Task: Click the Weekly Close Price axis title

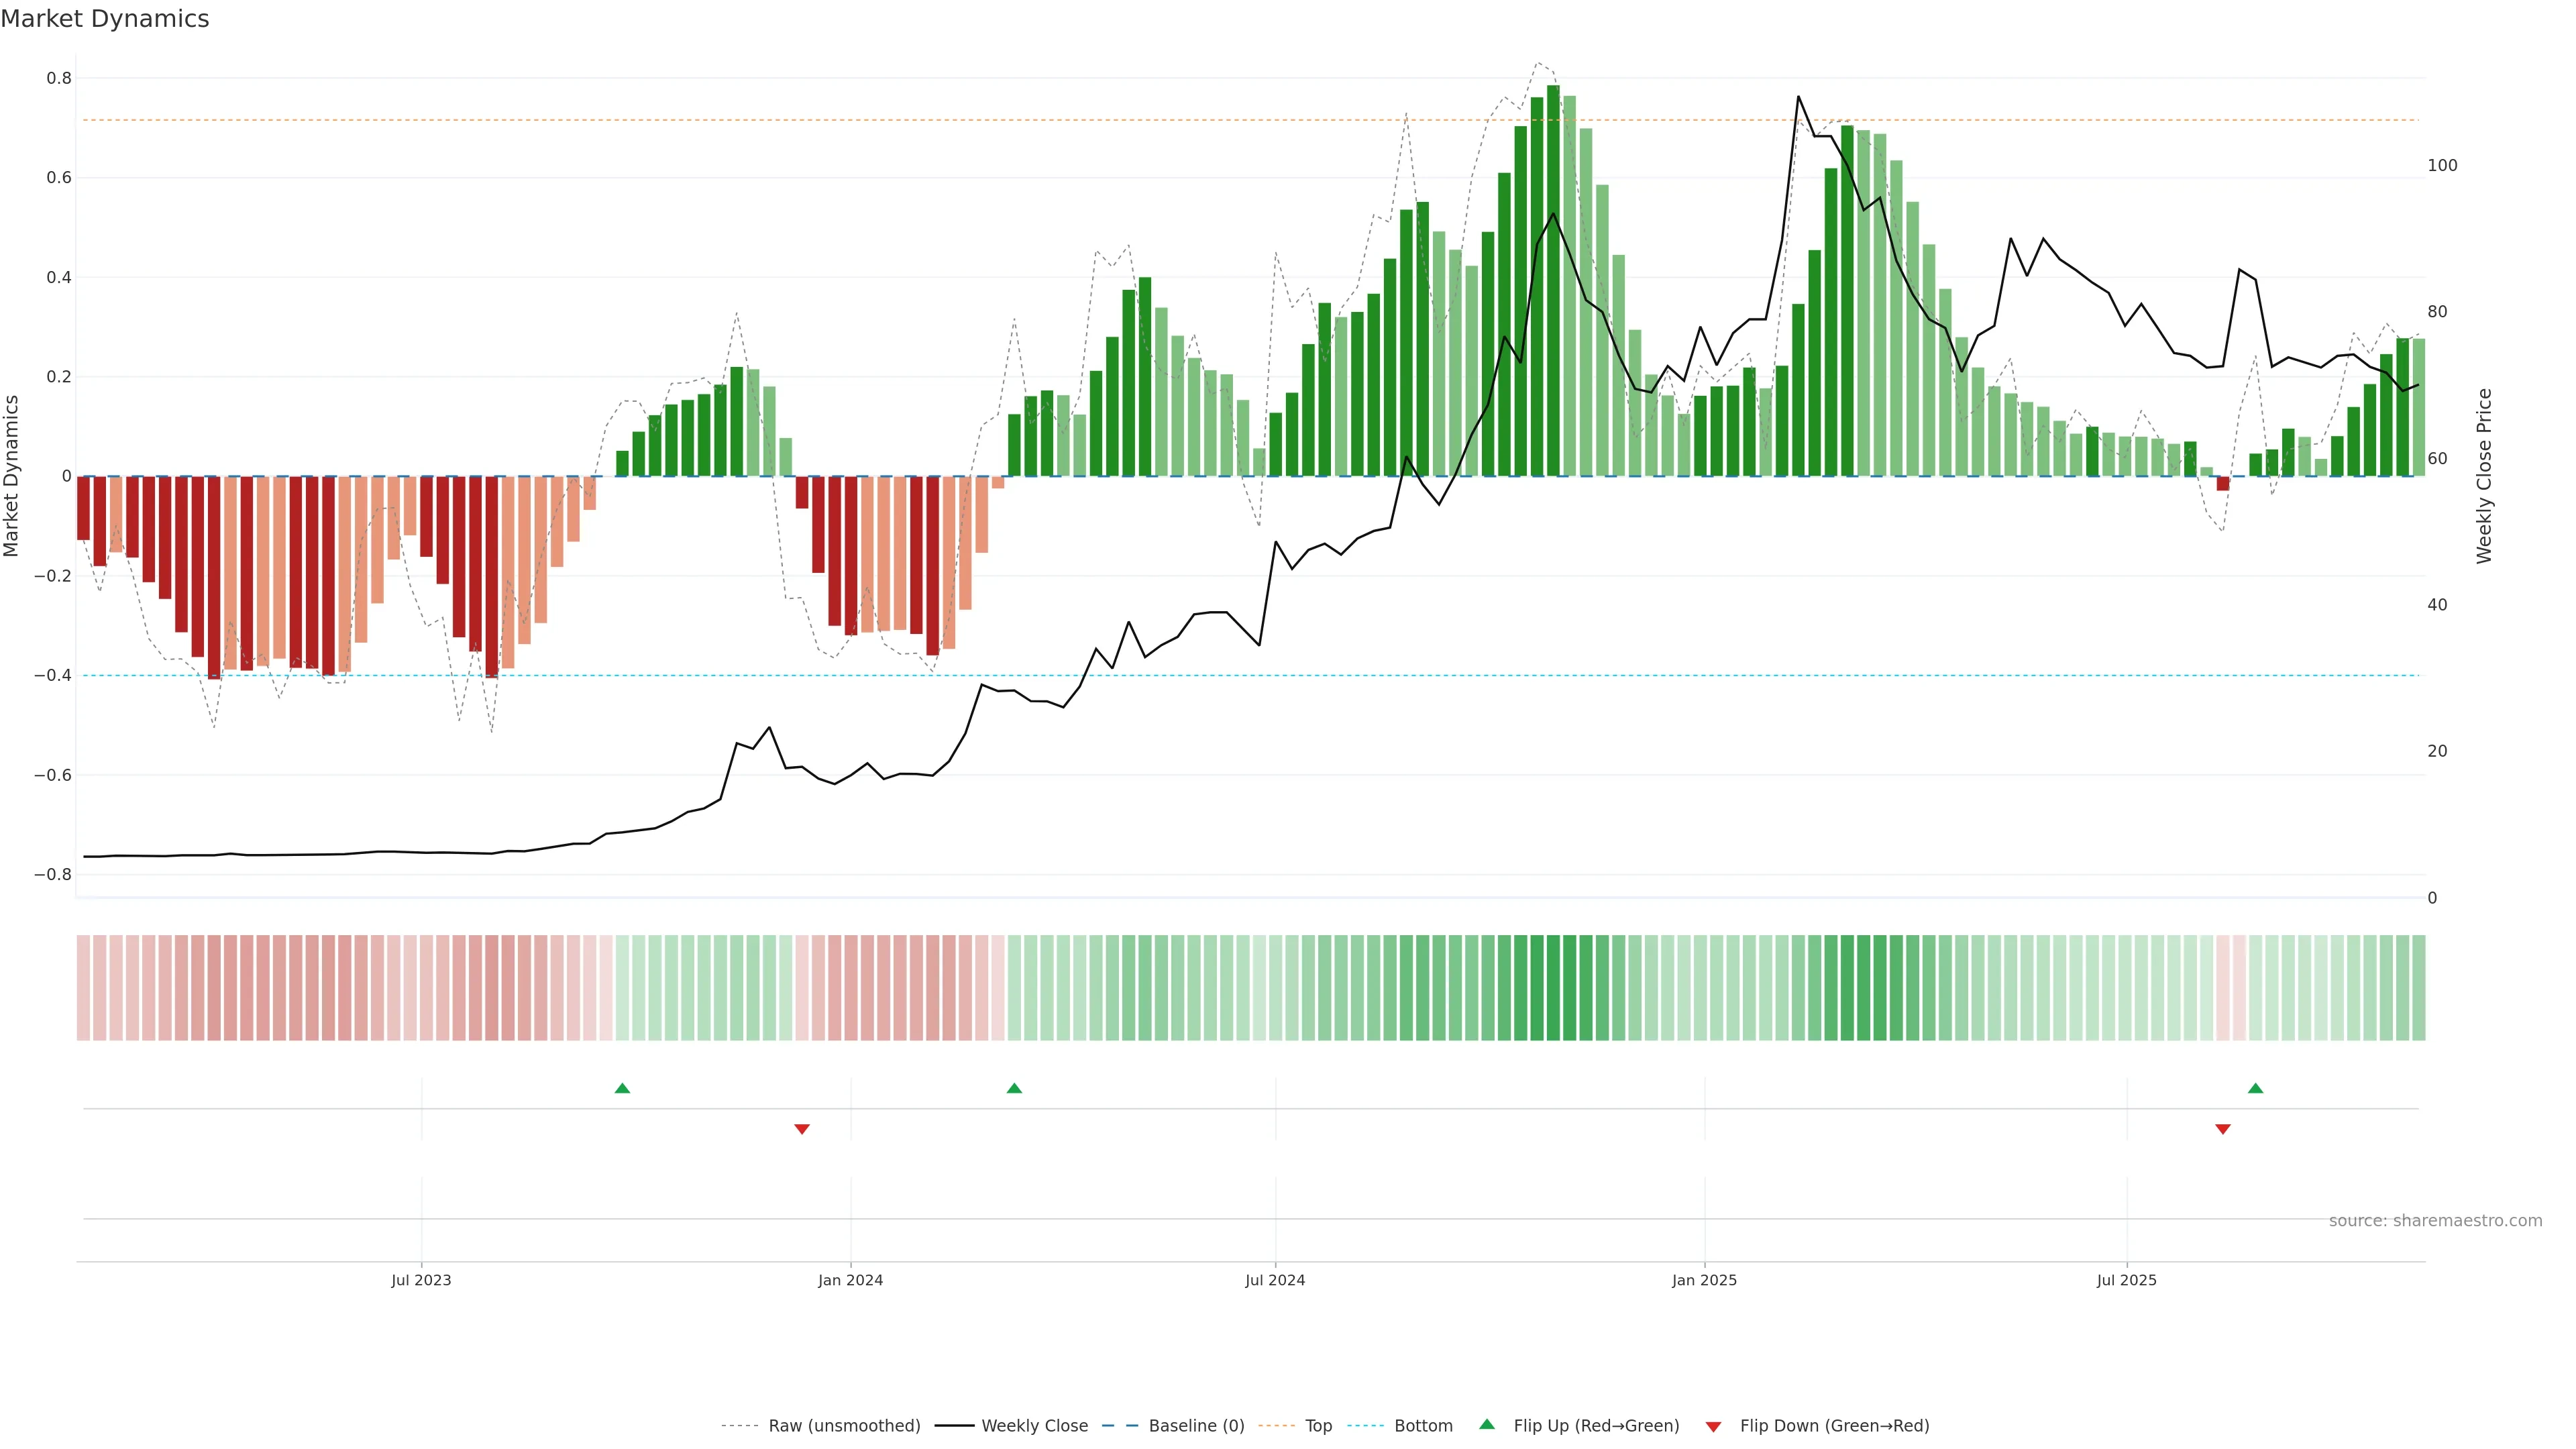Action: 2484,476
